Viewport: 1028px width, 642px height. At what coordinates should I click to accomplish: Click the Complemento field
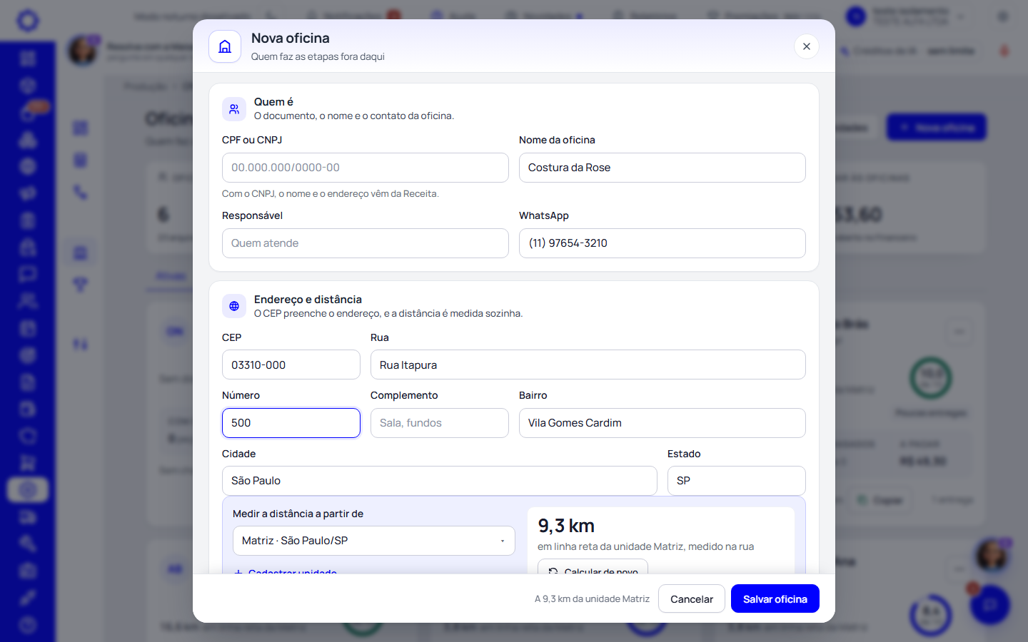[x=440, y=423]
